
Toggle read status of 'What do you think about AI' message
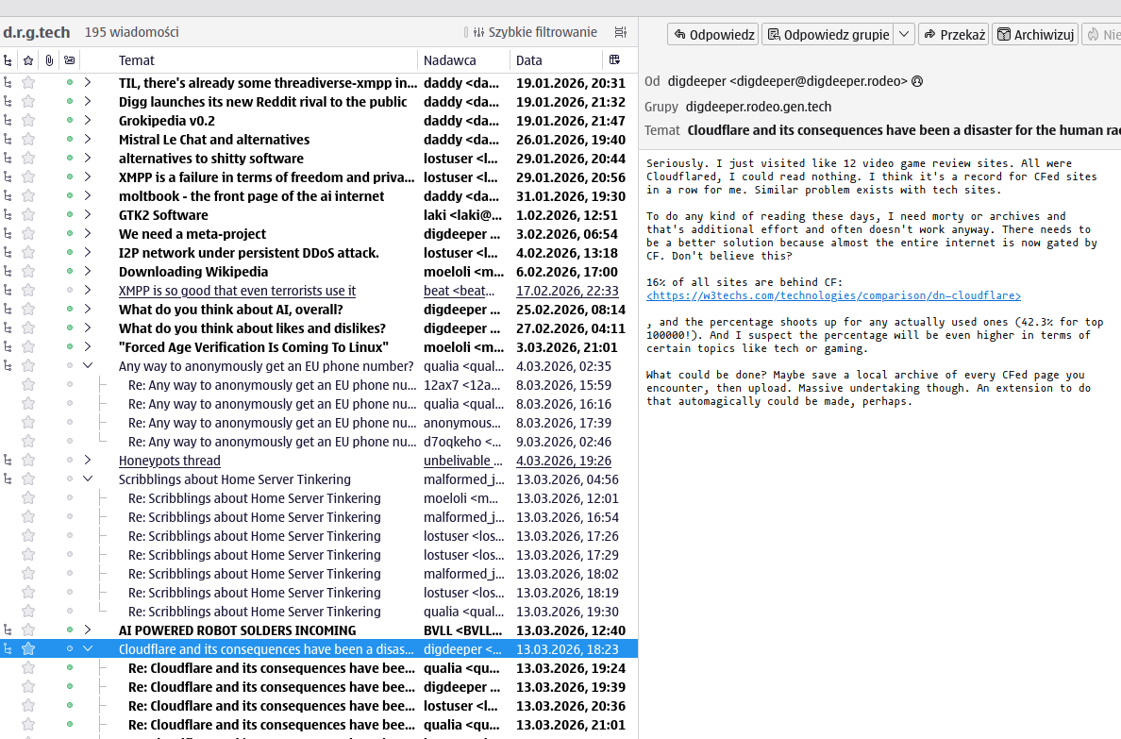pos(69,310)
